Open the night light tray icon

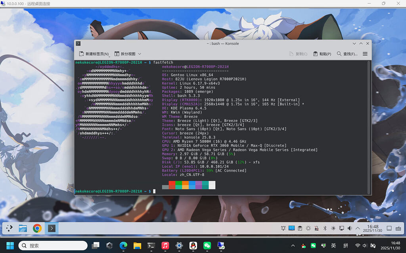click(333, 228)
